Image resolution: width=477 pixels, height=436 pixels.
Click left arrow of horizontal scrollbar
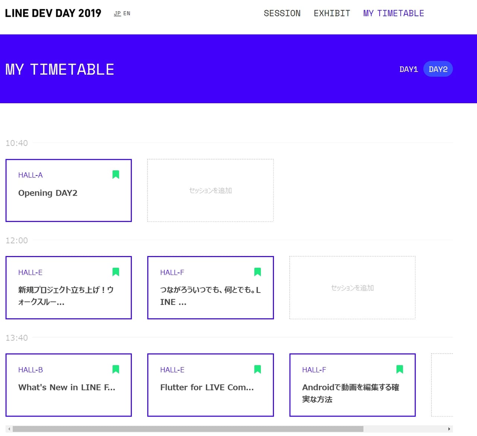[x=9, y=429]
